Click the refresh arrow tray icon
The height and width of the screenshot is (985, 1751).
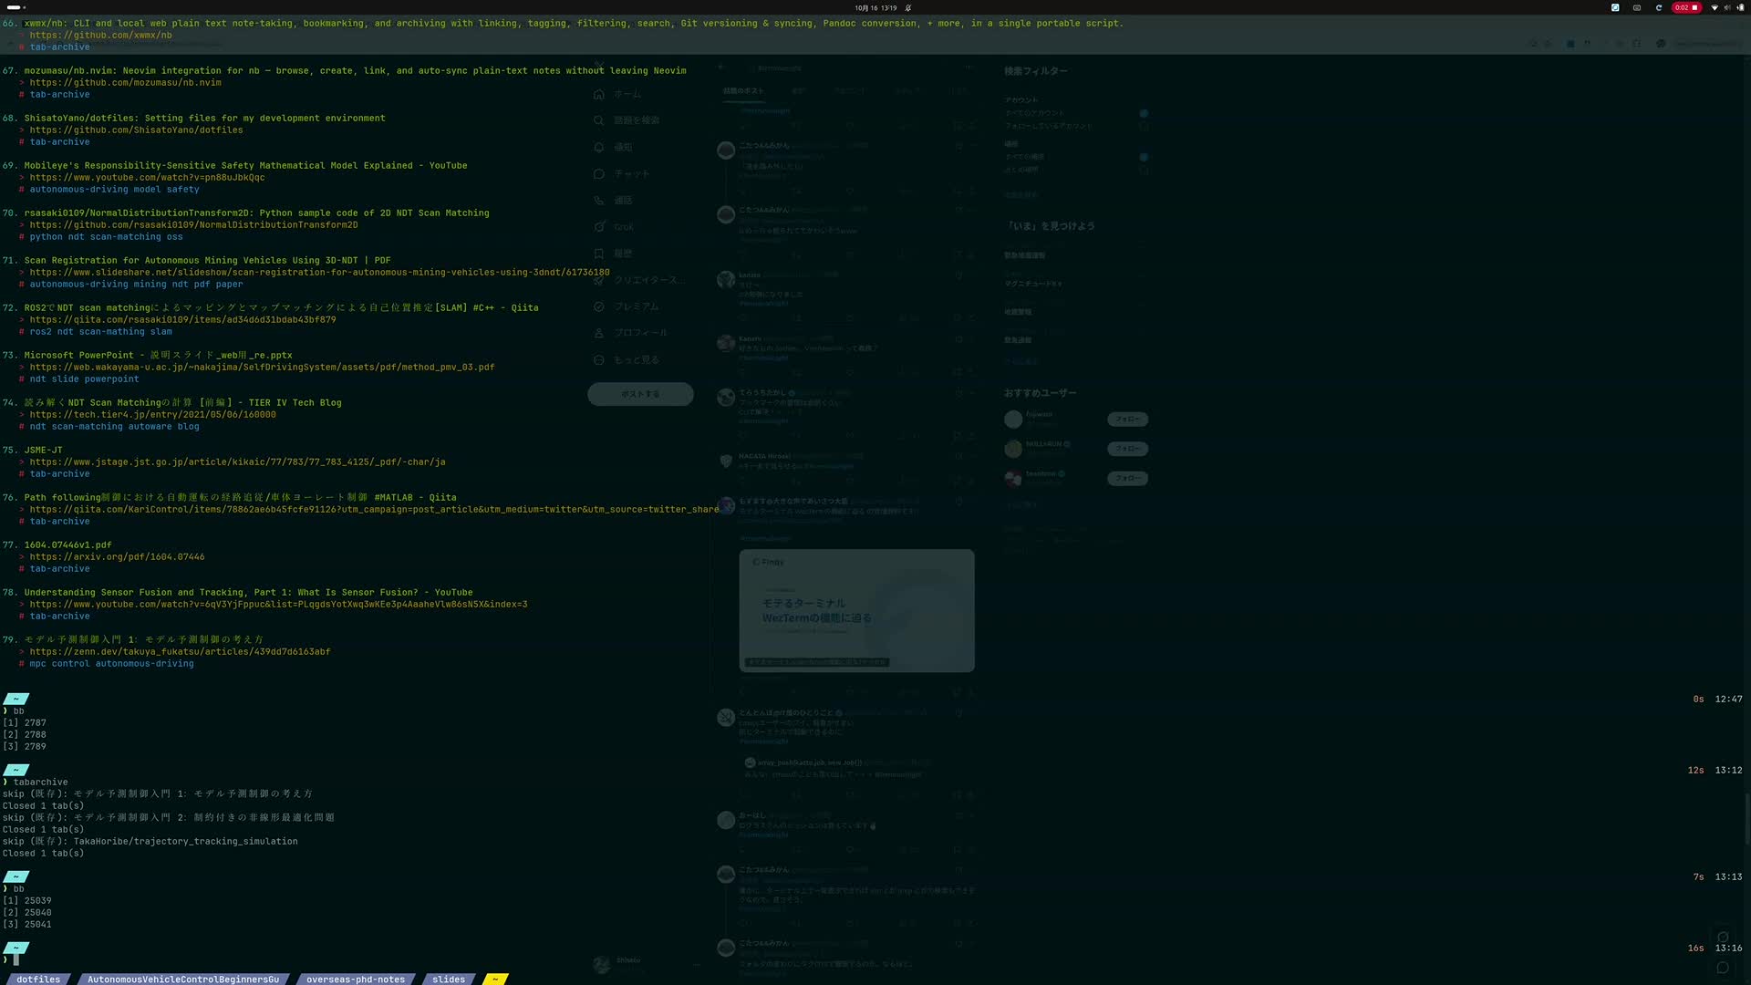pyautogui.click(x=1659, y=7)
